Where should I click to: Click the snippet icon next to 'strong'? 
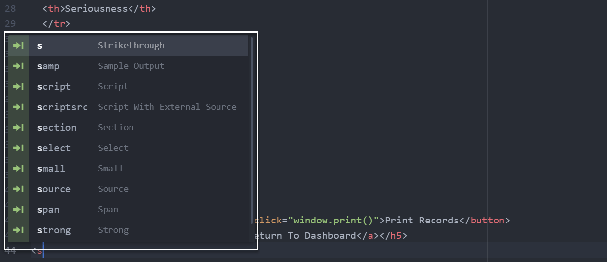(x=19, y=230)
